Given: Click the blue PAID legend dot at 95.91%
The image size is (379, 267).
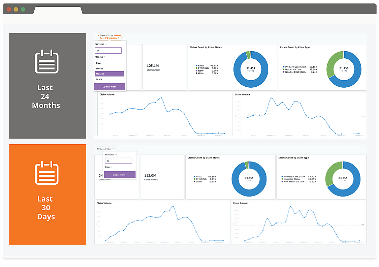Looking at the screenshot, I should pyautogui.click(x=196, y=66).
